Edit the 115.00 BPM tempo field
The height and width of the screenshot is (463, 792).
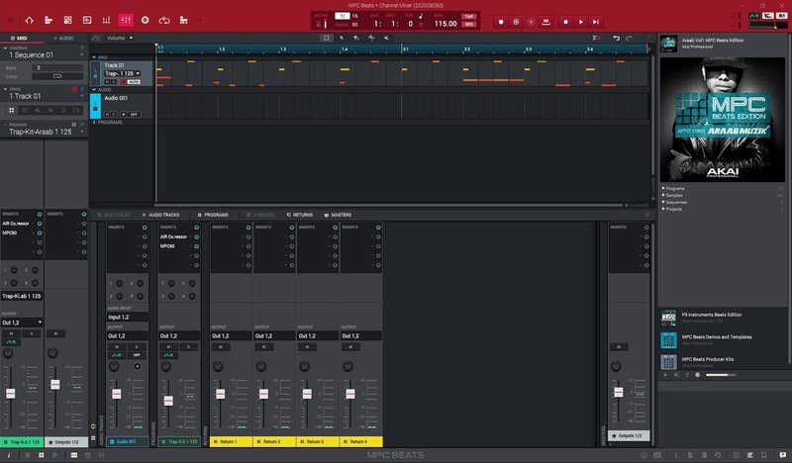pyautogui.click(x=445, y=24)
